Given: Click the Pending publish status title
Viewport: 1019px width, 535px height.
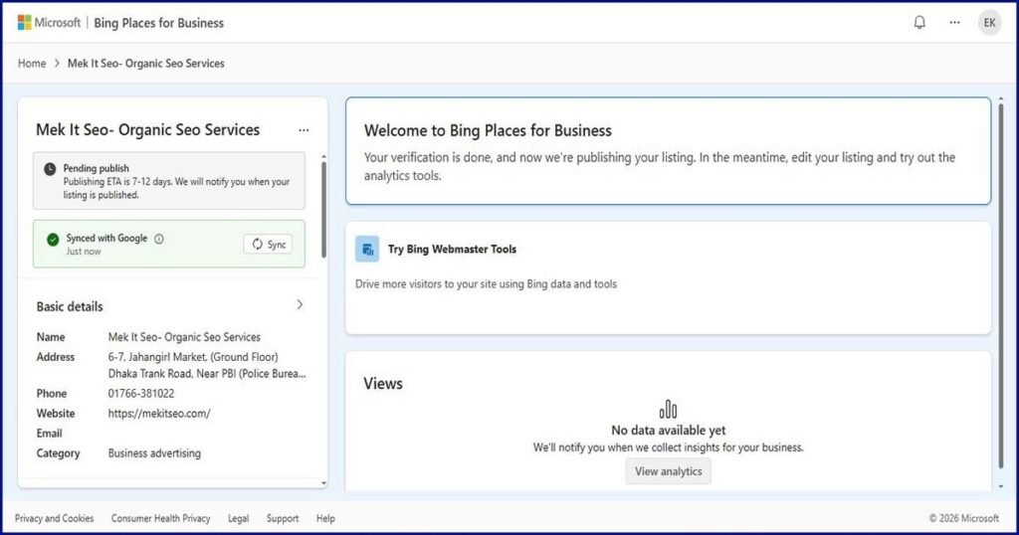Looking at the screenshot, I should click(97, 168).
